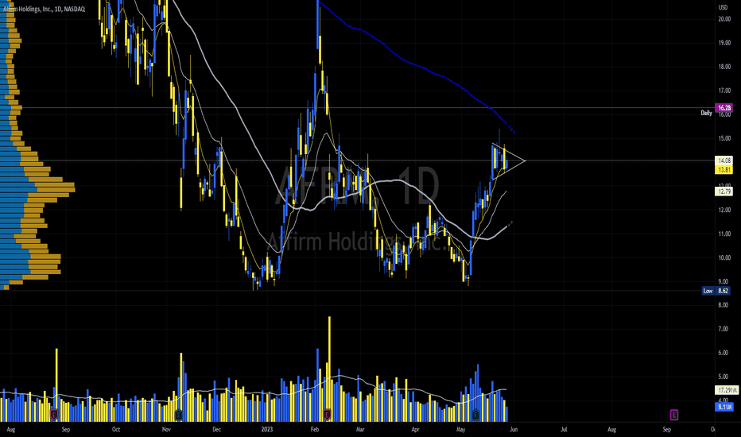
Task: Click the 20.00 price axis label
Action: (x=724, y=19)
